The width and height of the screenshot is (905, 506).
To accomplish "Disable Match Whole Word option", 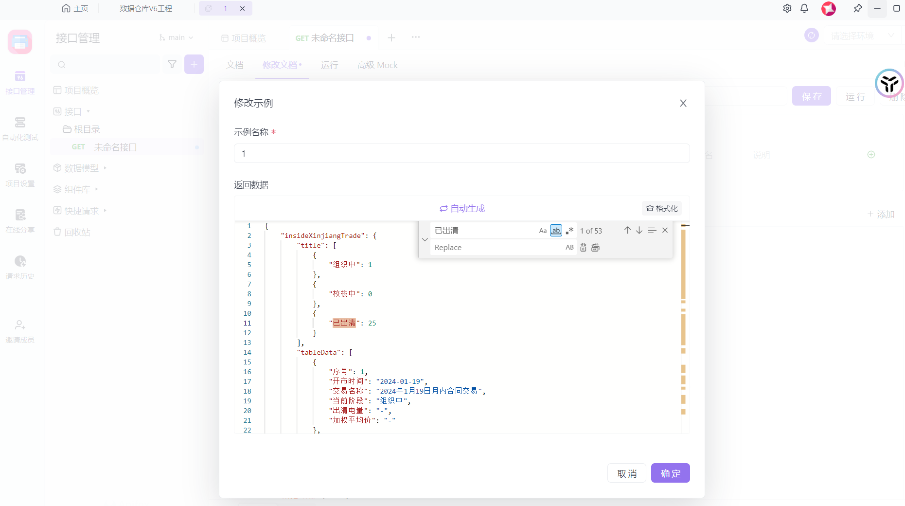I will point(556,231).
